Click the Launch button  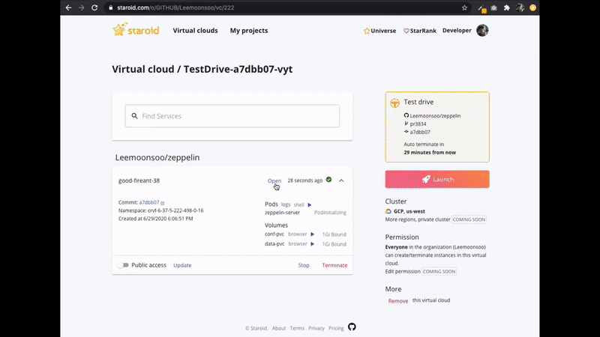pyautogui.click(x=437, y=179)
